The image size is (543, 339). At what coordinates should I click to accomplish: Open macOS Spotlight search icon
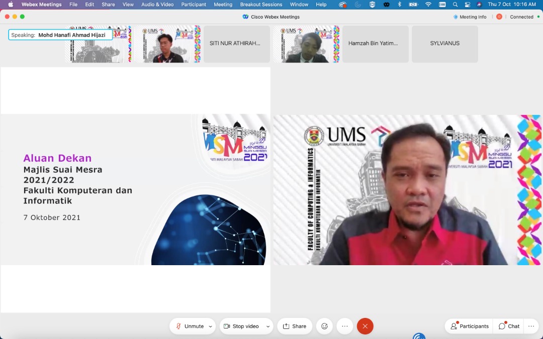click(x=455, y=5)
